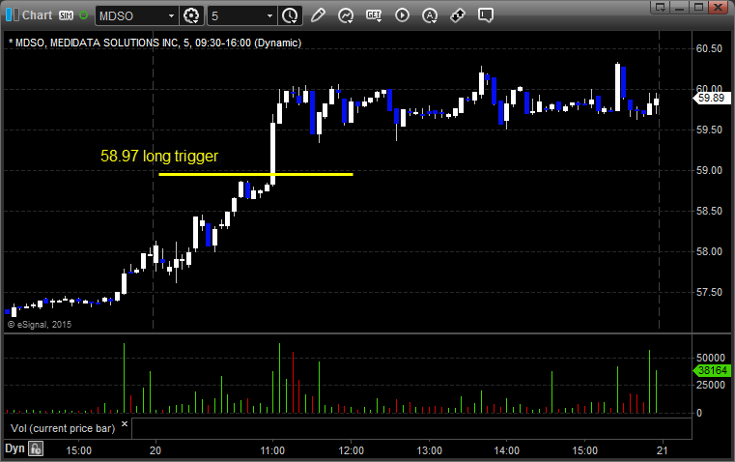Click the 59.00 price axis label
Image resolution: width=735 pixels, height=462 pixels.
(709, 171)
